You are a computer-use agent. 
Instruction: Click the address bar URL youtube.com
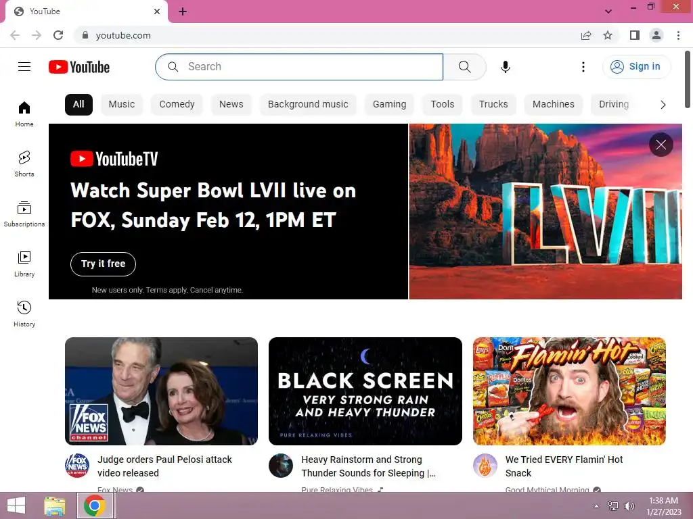[x=123, y=35]
